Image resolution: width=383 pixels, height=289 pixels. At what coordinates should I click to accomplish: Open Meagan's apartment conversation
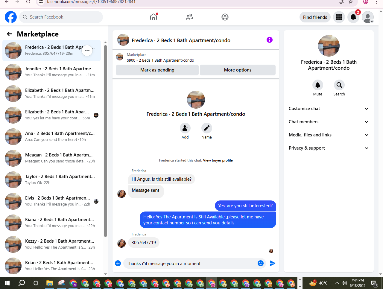point(52,158)
